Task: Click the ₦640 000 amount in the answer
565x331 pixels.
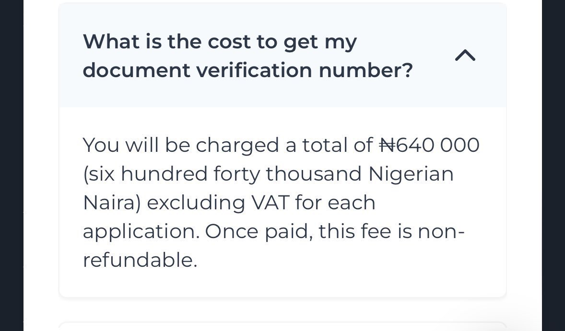Action: pos(429,145)
